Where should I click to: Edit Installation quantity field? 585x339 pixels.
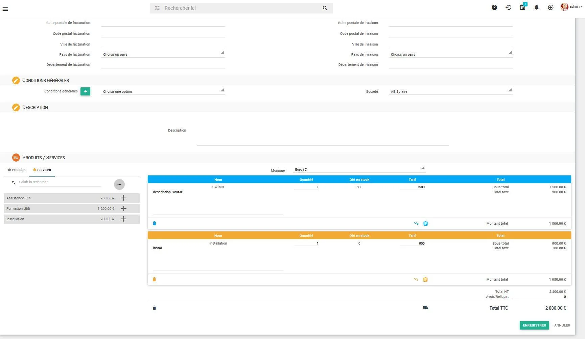coord(306,244)
